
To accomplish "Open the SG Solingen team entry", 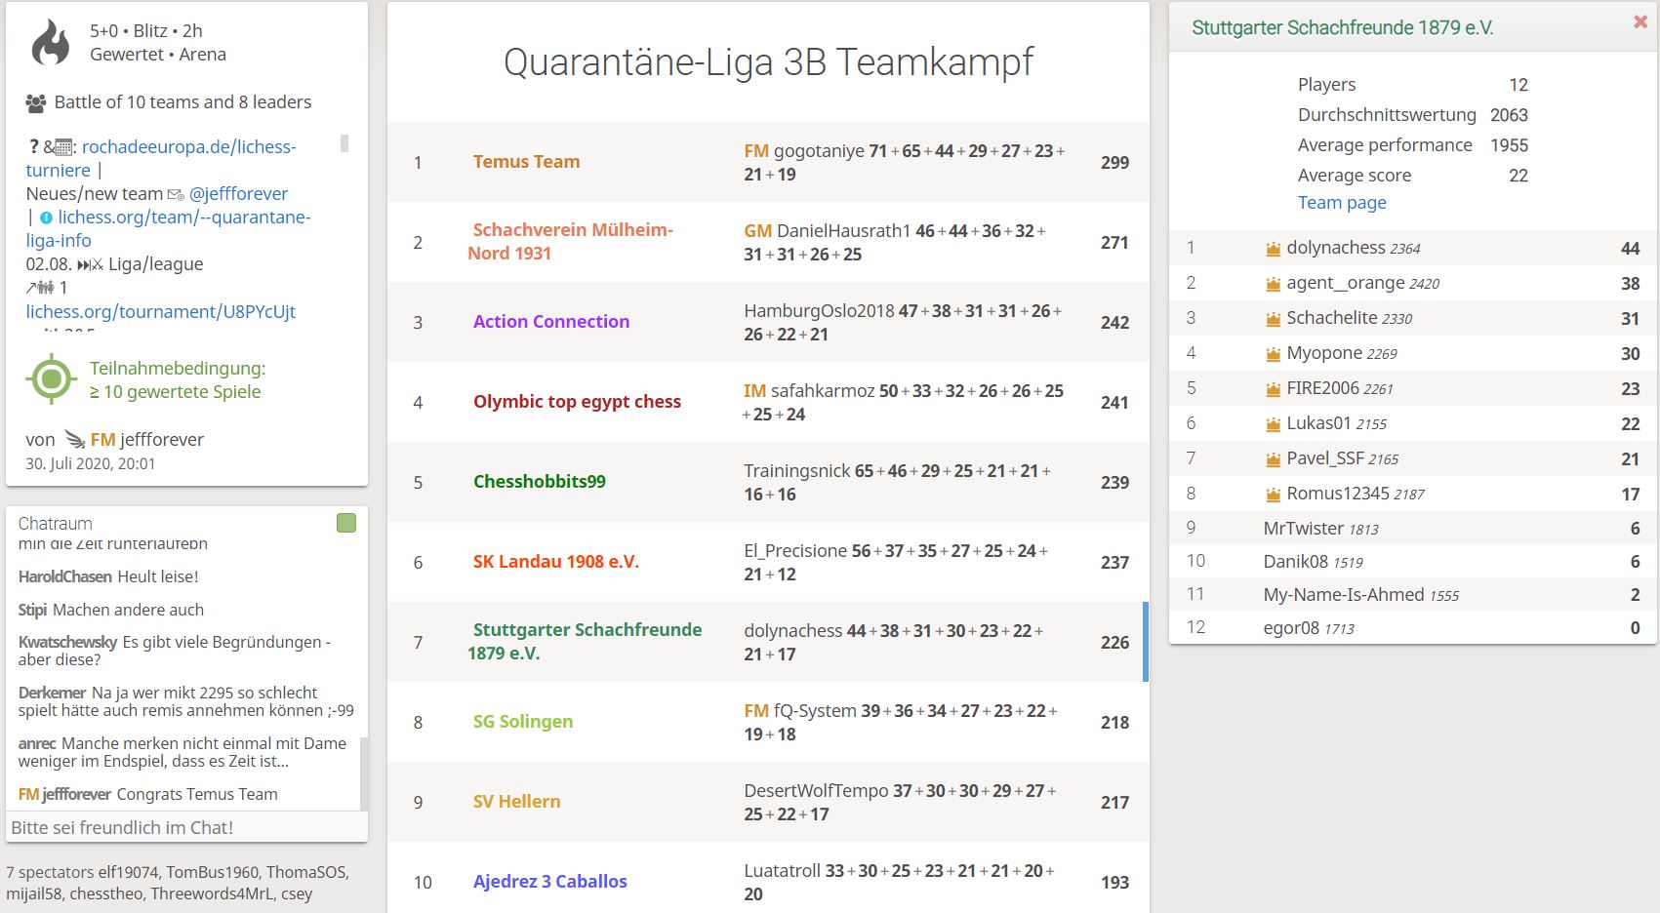I will 523,722.
